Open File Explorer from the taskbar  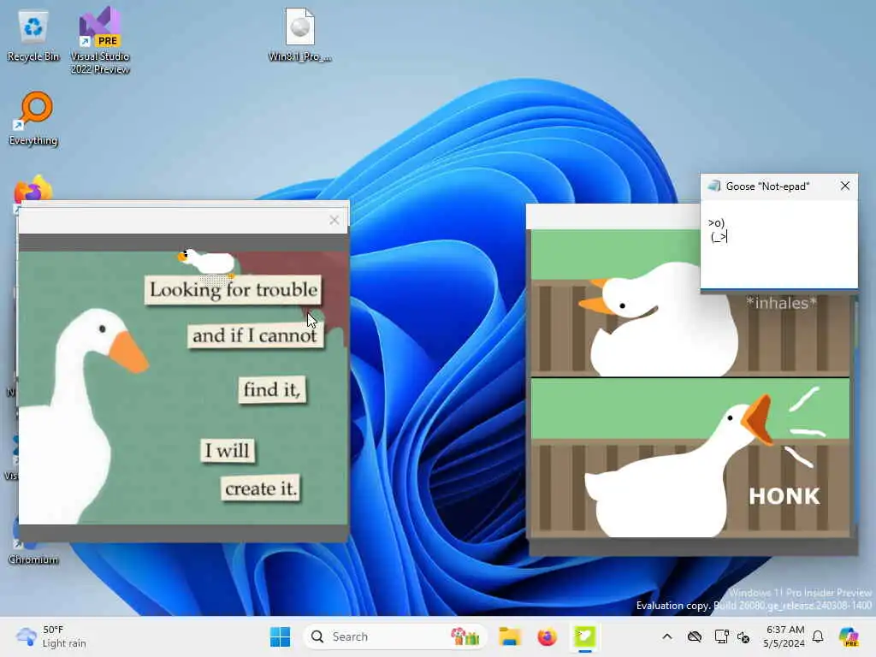[x=510, y=636]
